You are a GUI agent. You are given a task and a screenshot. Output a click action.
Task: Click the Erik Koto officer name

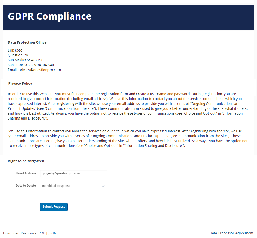click(x=15, y=50)
